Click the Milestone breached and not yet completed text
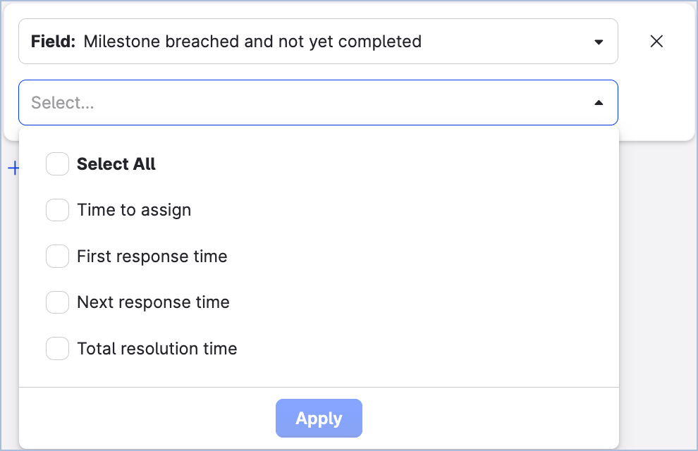Viewport: 698px width, 451px height. 252,42
